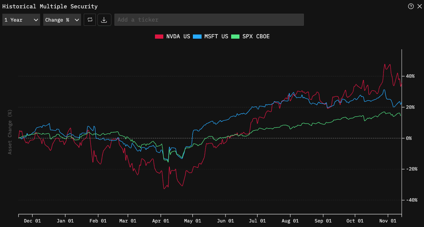Click the Sep 01 x-axis label

[323, 221]
